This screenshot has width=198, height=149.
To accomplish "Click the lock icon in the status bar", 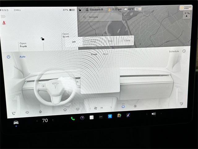I will tap(80, 10).
